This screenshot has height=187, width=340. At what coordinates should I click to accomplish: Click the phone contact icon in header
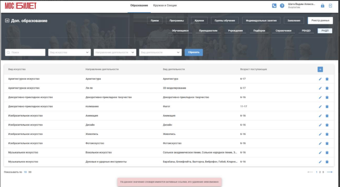tap(274, 6)
